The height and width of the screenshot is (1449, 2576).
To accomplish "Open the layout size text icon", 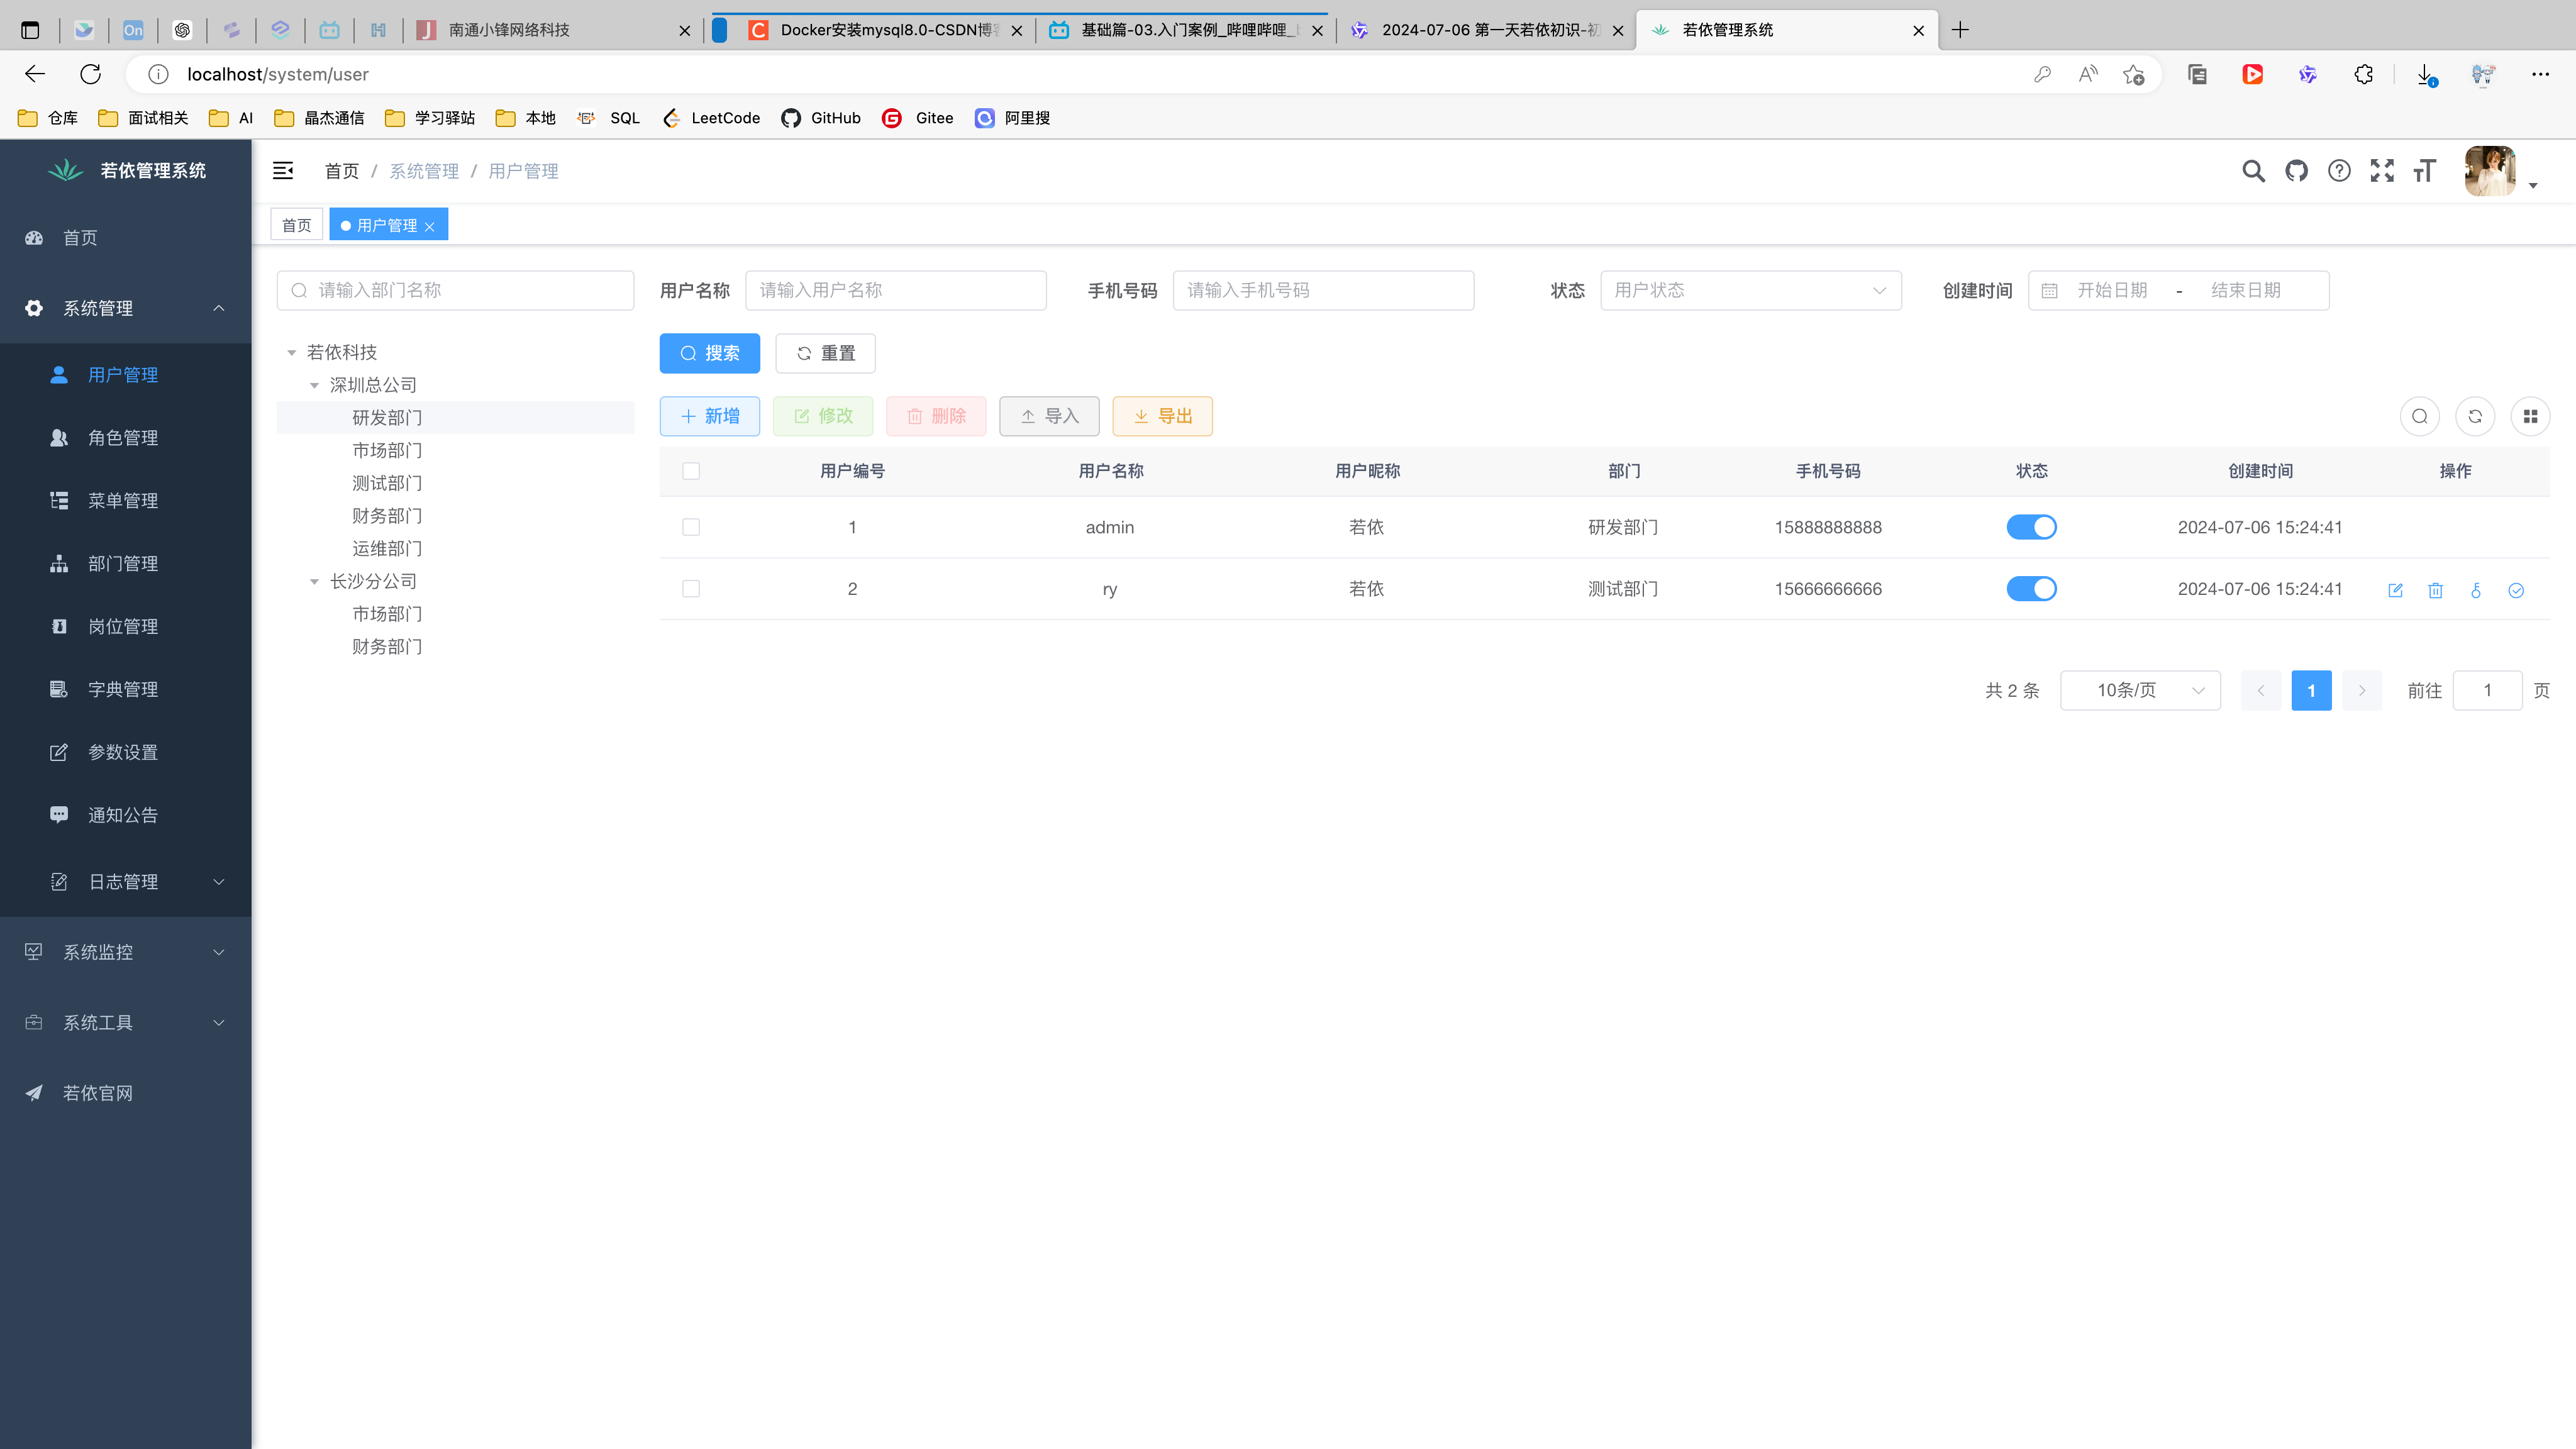I will point(2424,171).
